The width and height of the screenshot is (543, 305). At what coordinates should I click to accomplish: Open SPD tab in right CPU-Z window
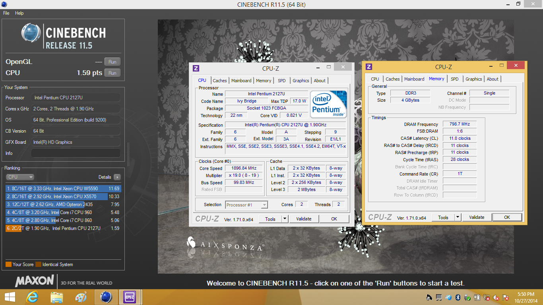(x=455, y=79)
